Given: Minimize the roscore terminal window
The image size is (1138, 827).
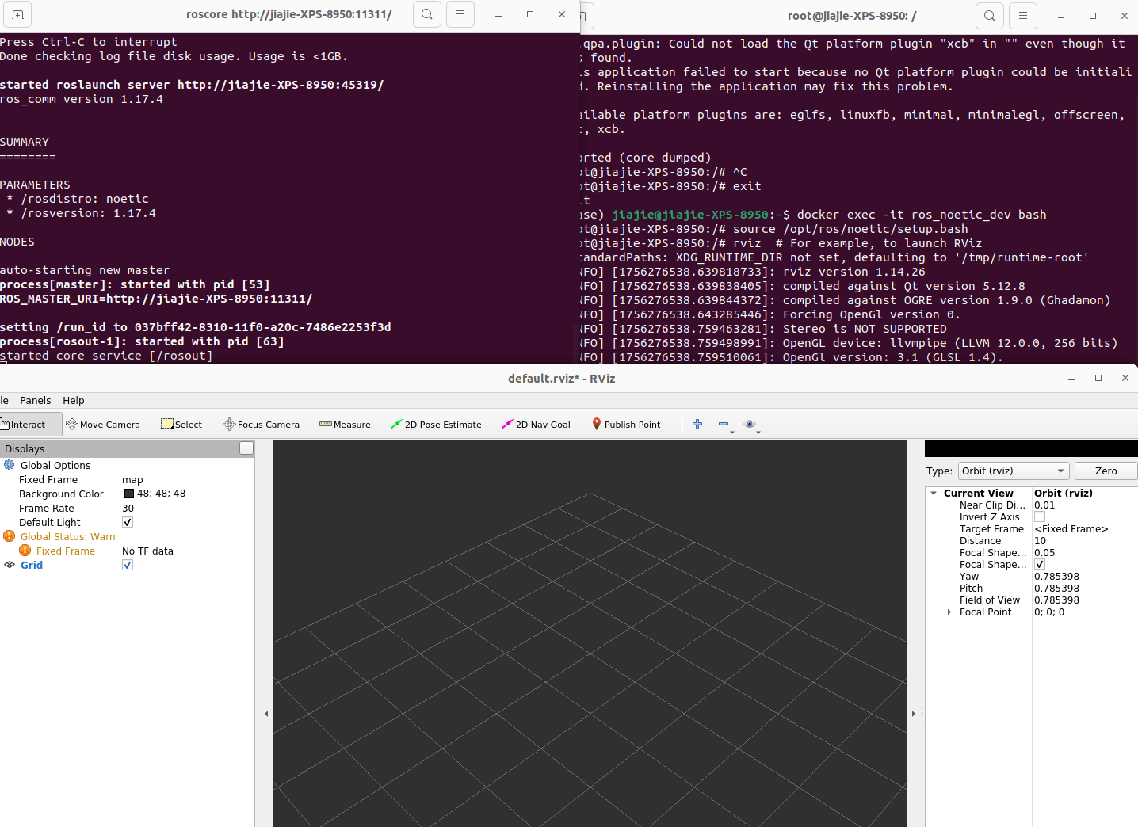Looking at the screenshot, I should point(498,14).
